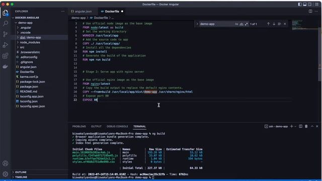The width and height of the screenshot is (322, 181).
Task: Toggle primary sidebar layout icon
Action: tap(300, 5)
